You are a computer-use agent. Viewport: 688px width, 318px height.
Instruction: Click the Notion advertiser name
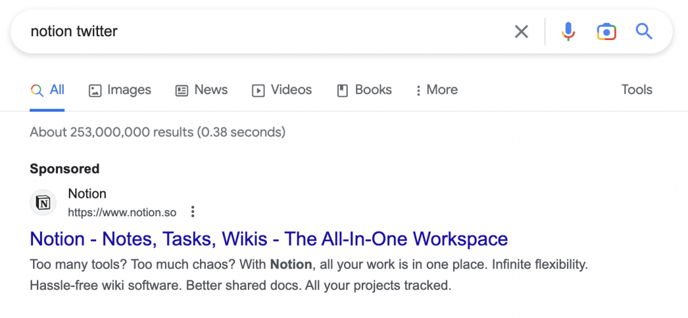point(87,194)
